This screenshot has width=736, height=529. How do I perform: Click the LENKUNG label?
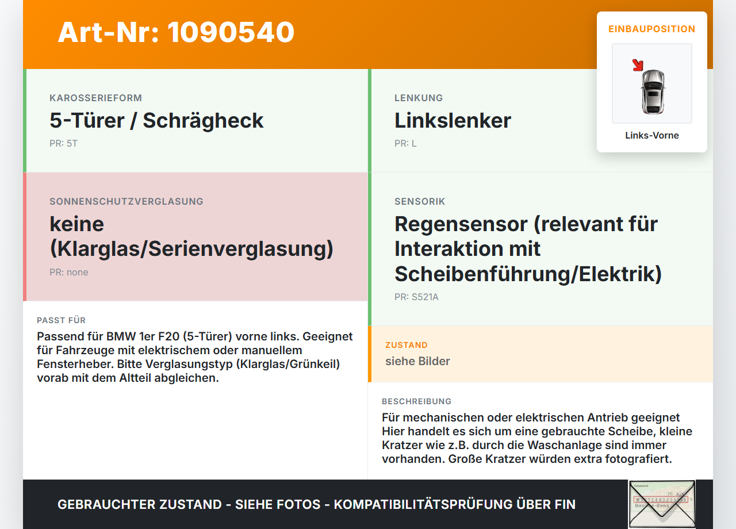tap(419, 98)
